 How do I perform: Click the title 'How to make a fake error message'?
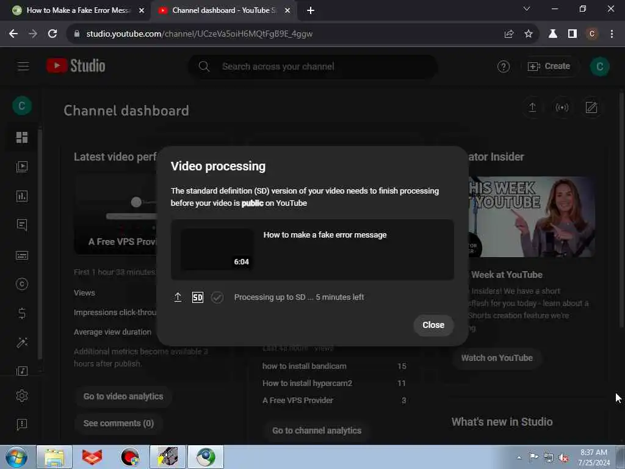(325, 235)
